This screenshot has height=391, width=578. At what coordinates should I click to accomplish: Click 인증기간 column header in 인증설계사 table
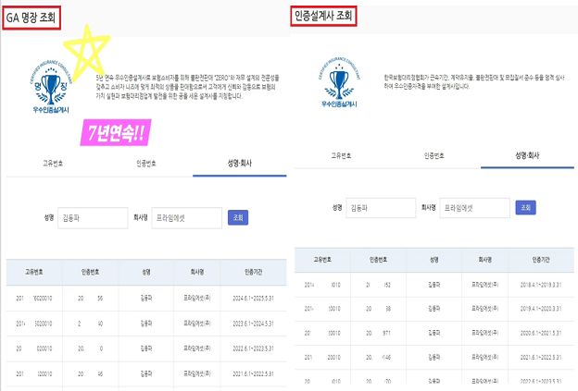541,260
